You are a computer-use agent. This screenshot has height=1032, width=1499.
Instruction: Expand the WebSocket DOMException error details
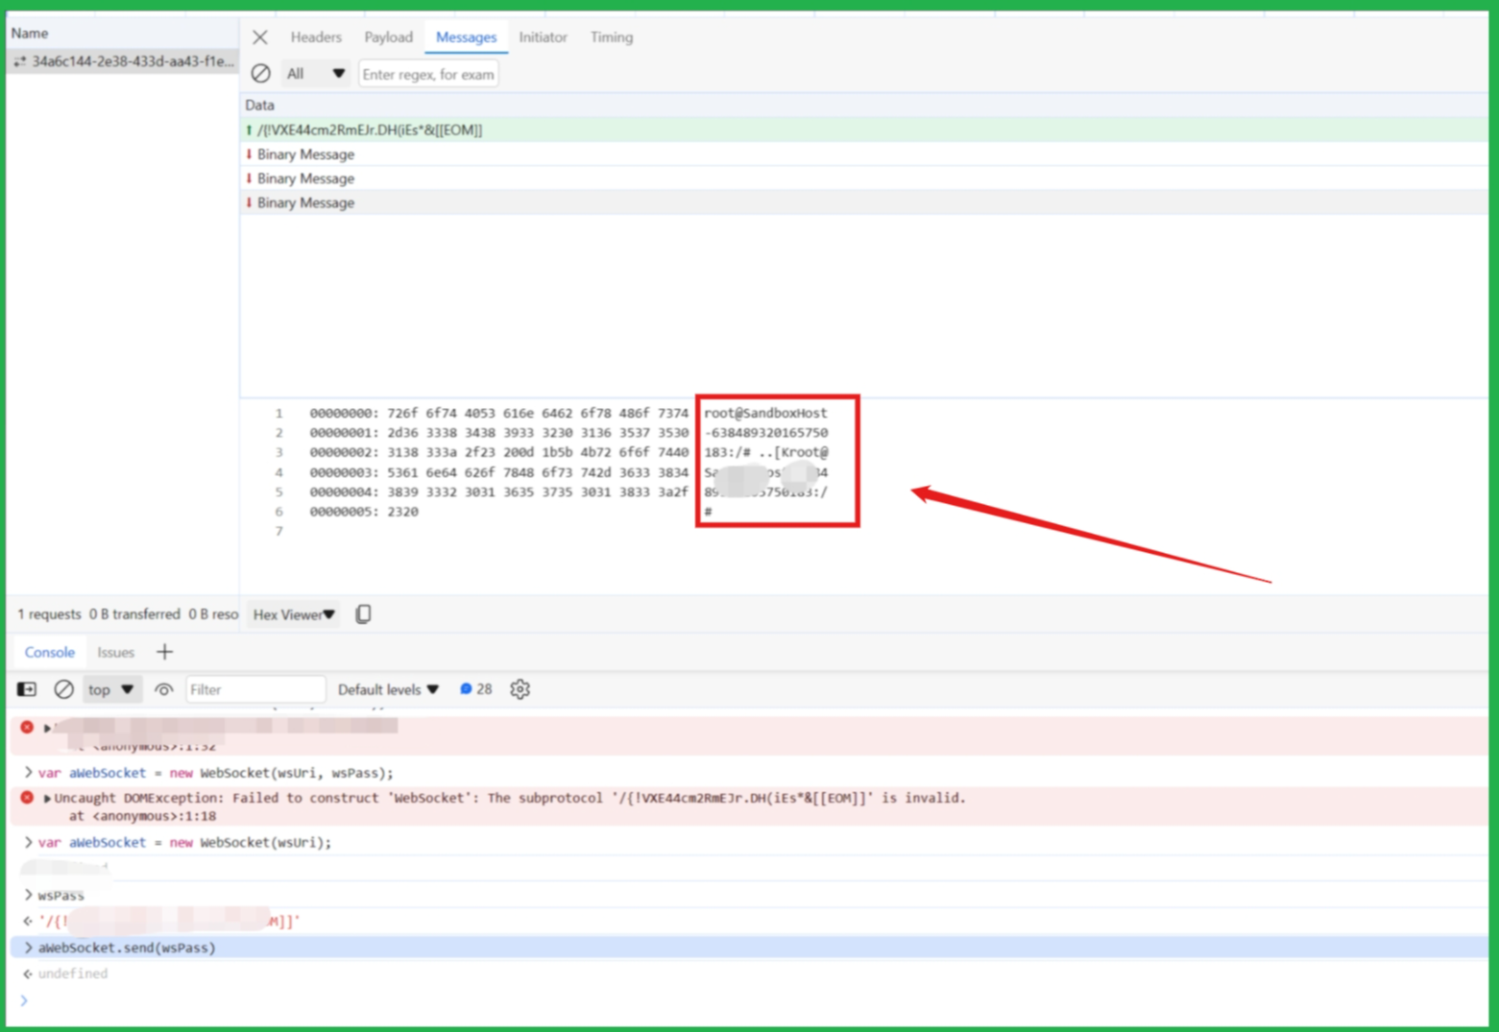click(x=46, y=798)
